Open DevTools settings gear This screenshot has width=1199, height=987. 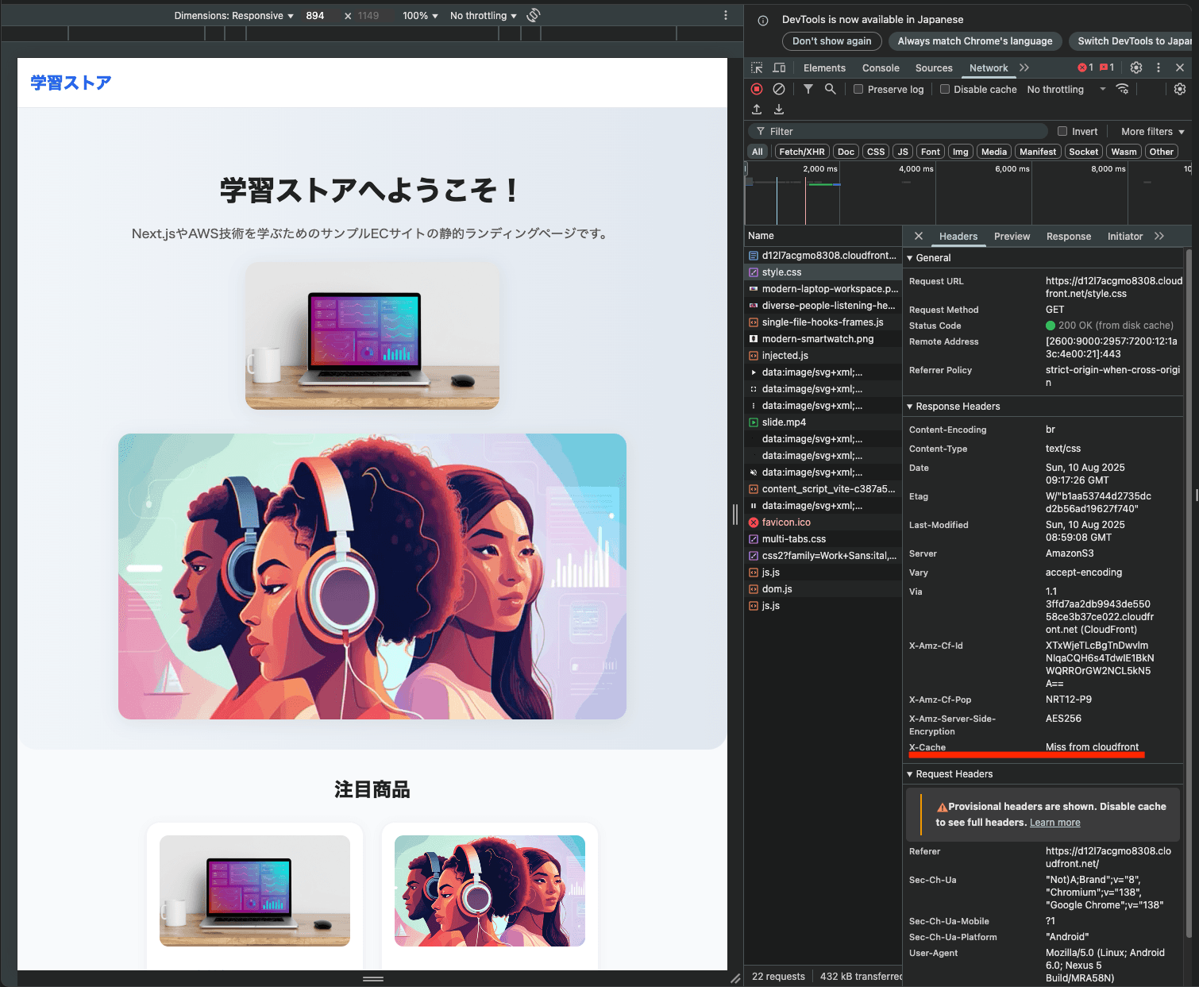point(1136,68)
